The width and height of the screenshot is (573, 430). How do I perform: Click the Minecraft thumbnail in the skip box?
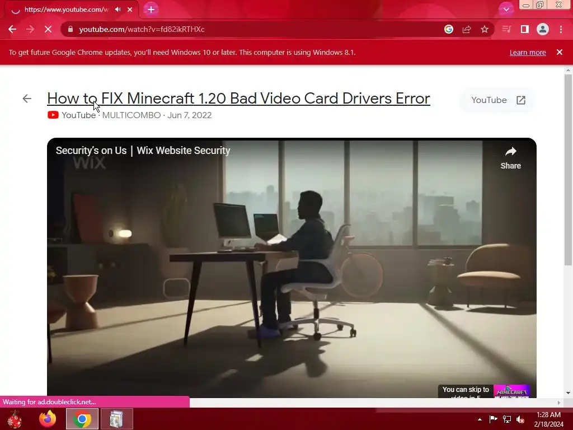[x=511, y=391]
